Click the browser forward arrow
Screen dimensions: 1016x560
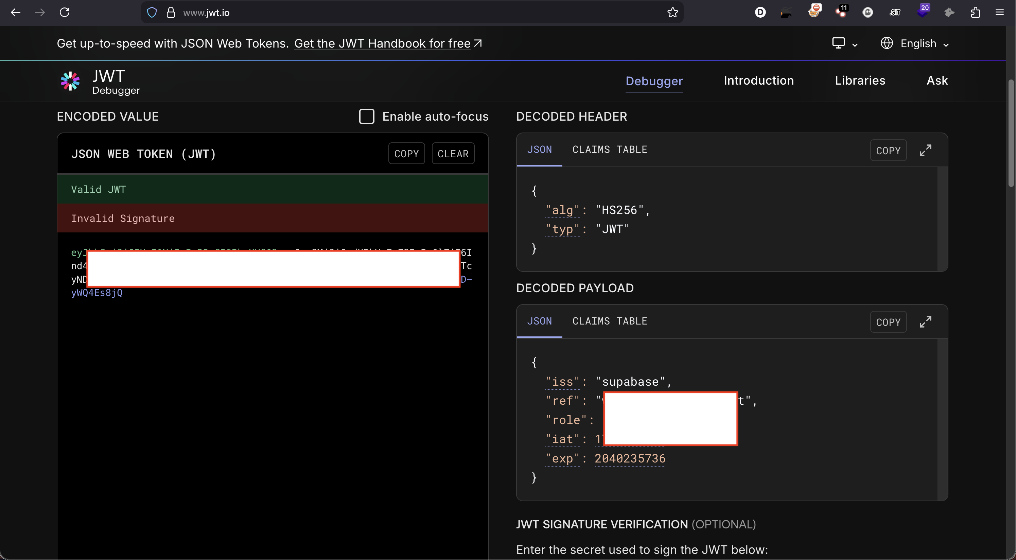tap(40, 13)
